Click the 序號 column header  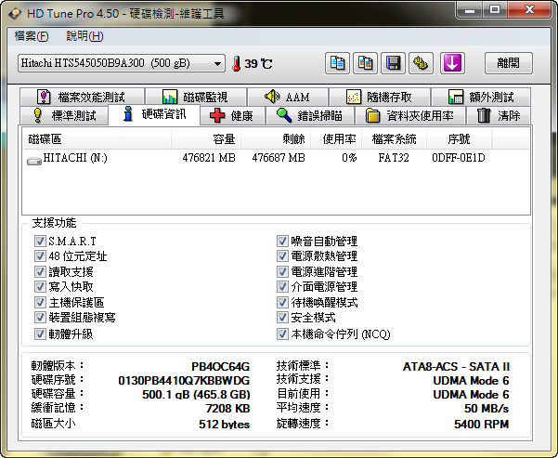click(x=459, y=139)
